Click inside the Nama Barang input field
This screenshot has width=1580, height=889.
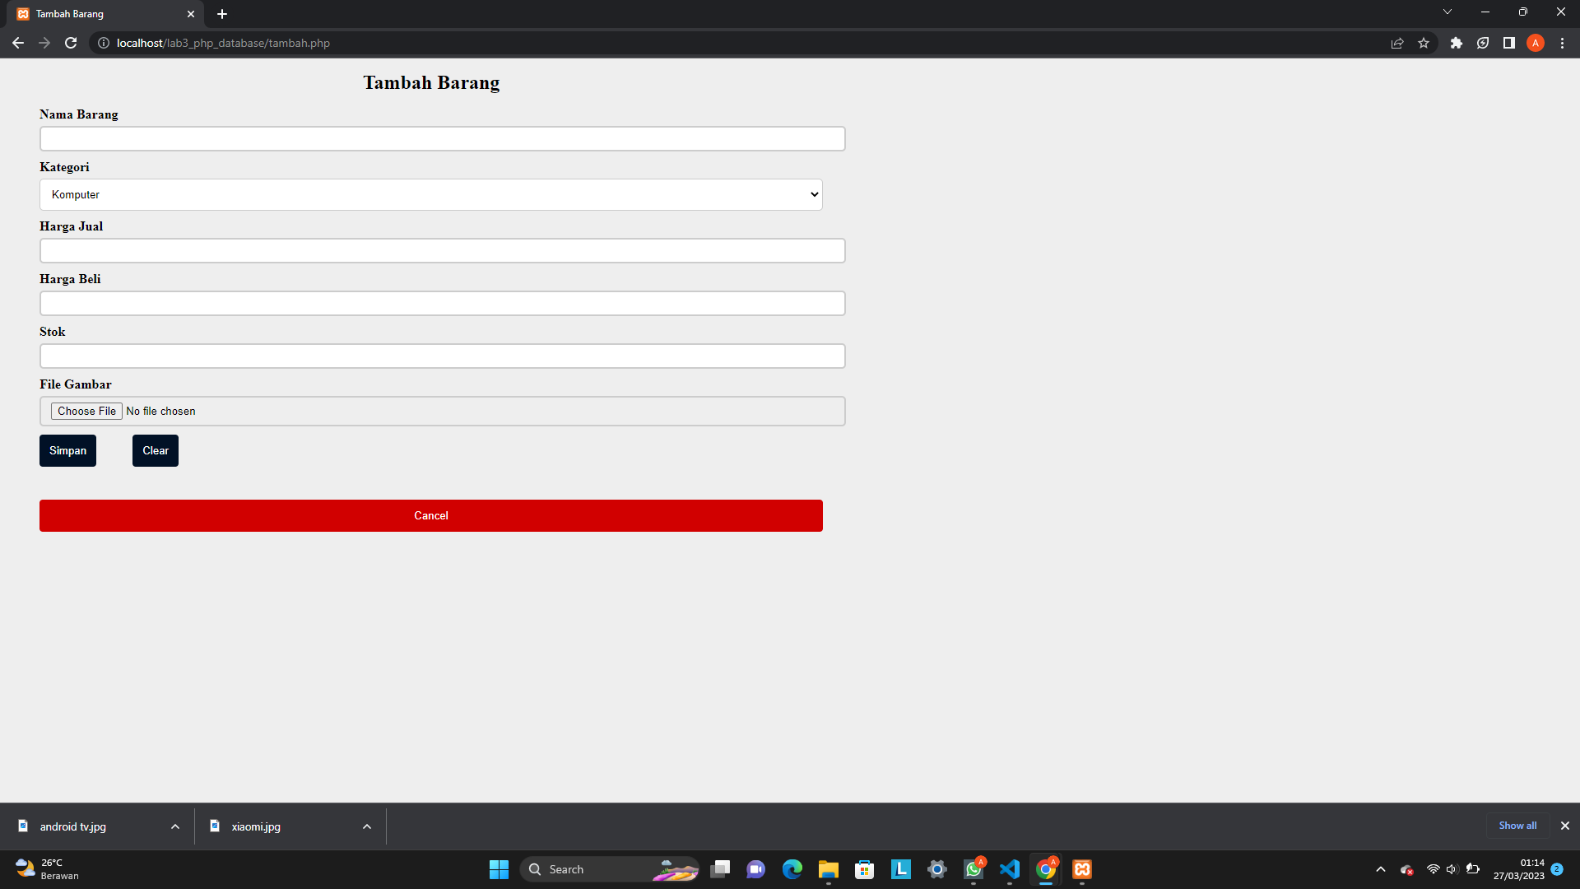[x=442, y=138]
